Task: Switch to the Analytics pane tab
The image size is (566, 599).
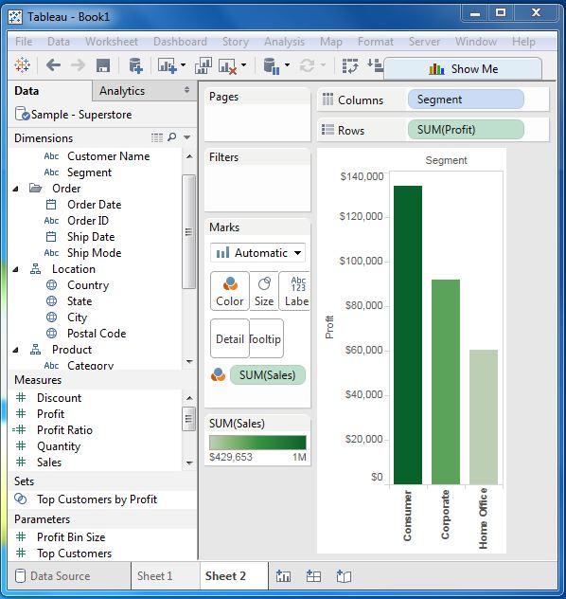Action: click(122, 91)
